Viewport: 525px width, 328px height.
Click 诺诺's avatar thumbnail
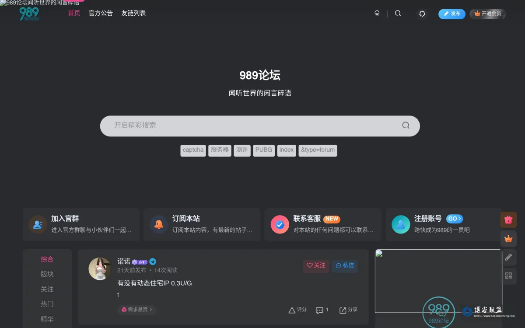(x=100, y=269)
